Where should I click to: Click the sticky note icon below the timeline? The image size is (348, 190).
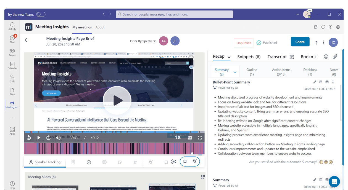click(x=120, y=162)
